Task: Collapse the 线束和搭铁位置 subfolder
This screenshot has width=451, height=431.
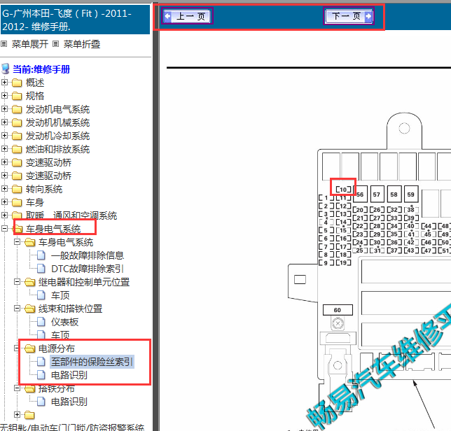Action: (18, 309)
